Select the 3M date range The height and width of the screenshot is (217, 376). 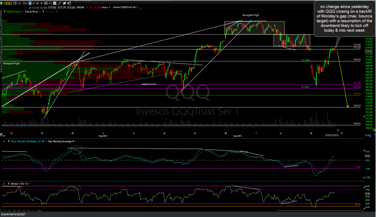coord(19,211)
